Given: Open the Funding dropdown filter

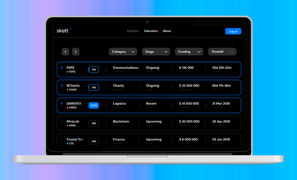Looking at the screenshot, I should [189, 52].
